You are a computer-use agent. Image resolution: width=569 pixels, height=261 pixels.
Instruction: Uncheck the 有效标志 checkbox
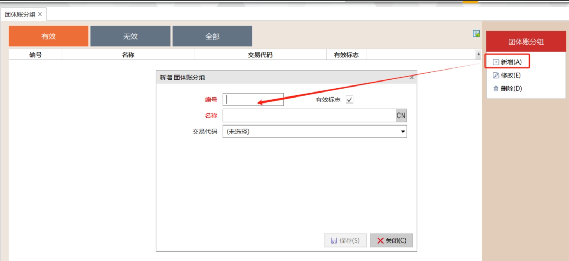point(350,100)
